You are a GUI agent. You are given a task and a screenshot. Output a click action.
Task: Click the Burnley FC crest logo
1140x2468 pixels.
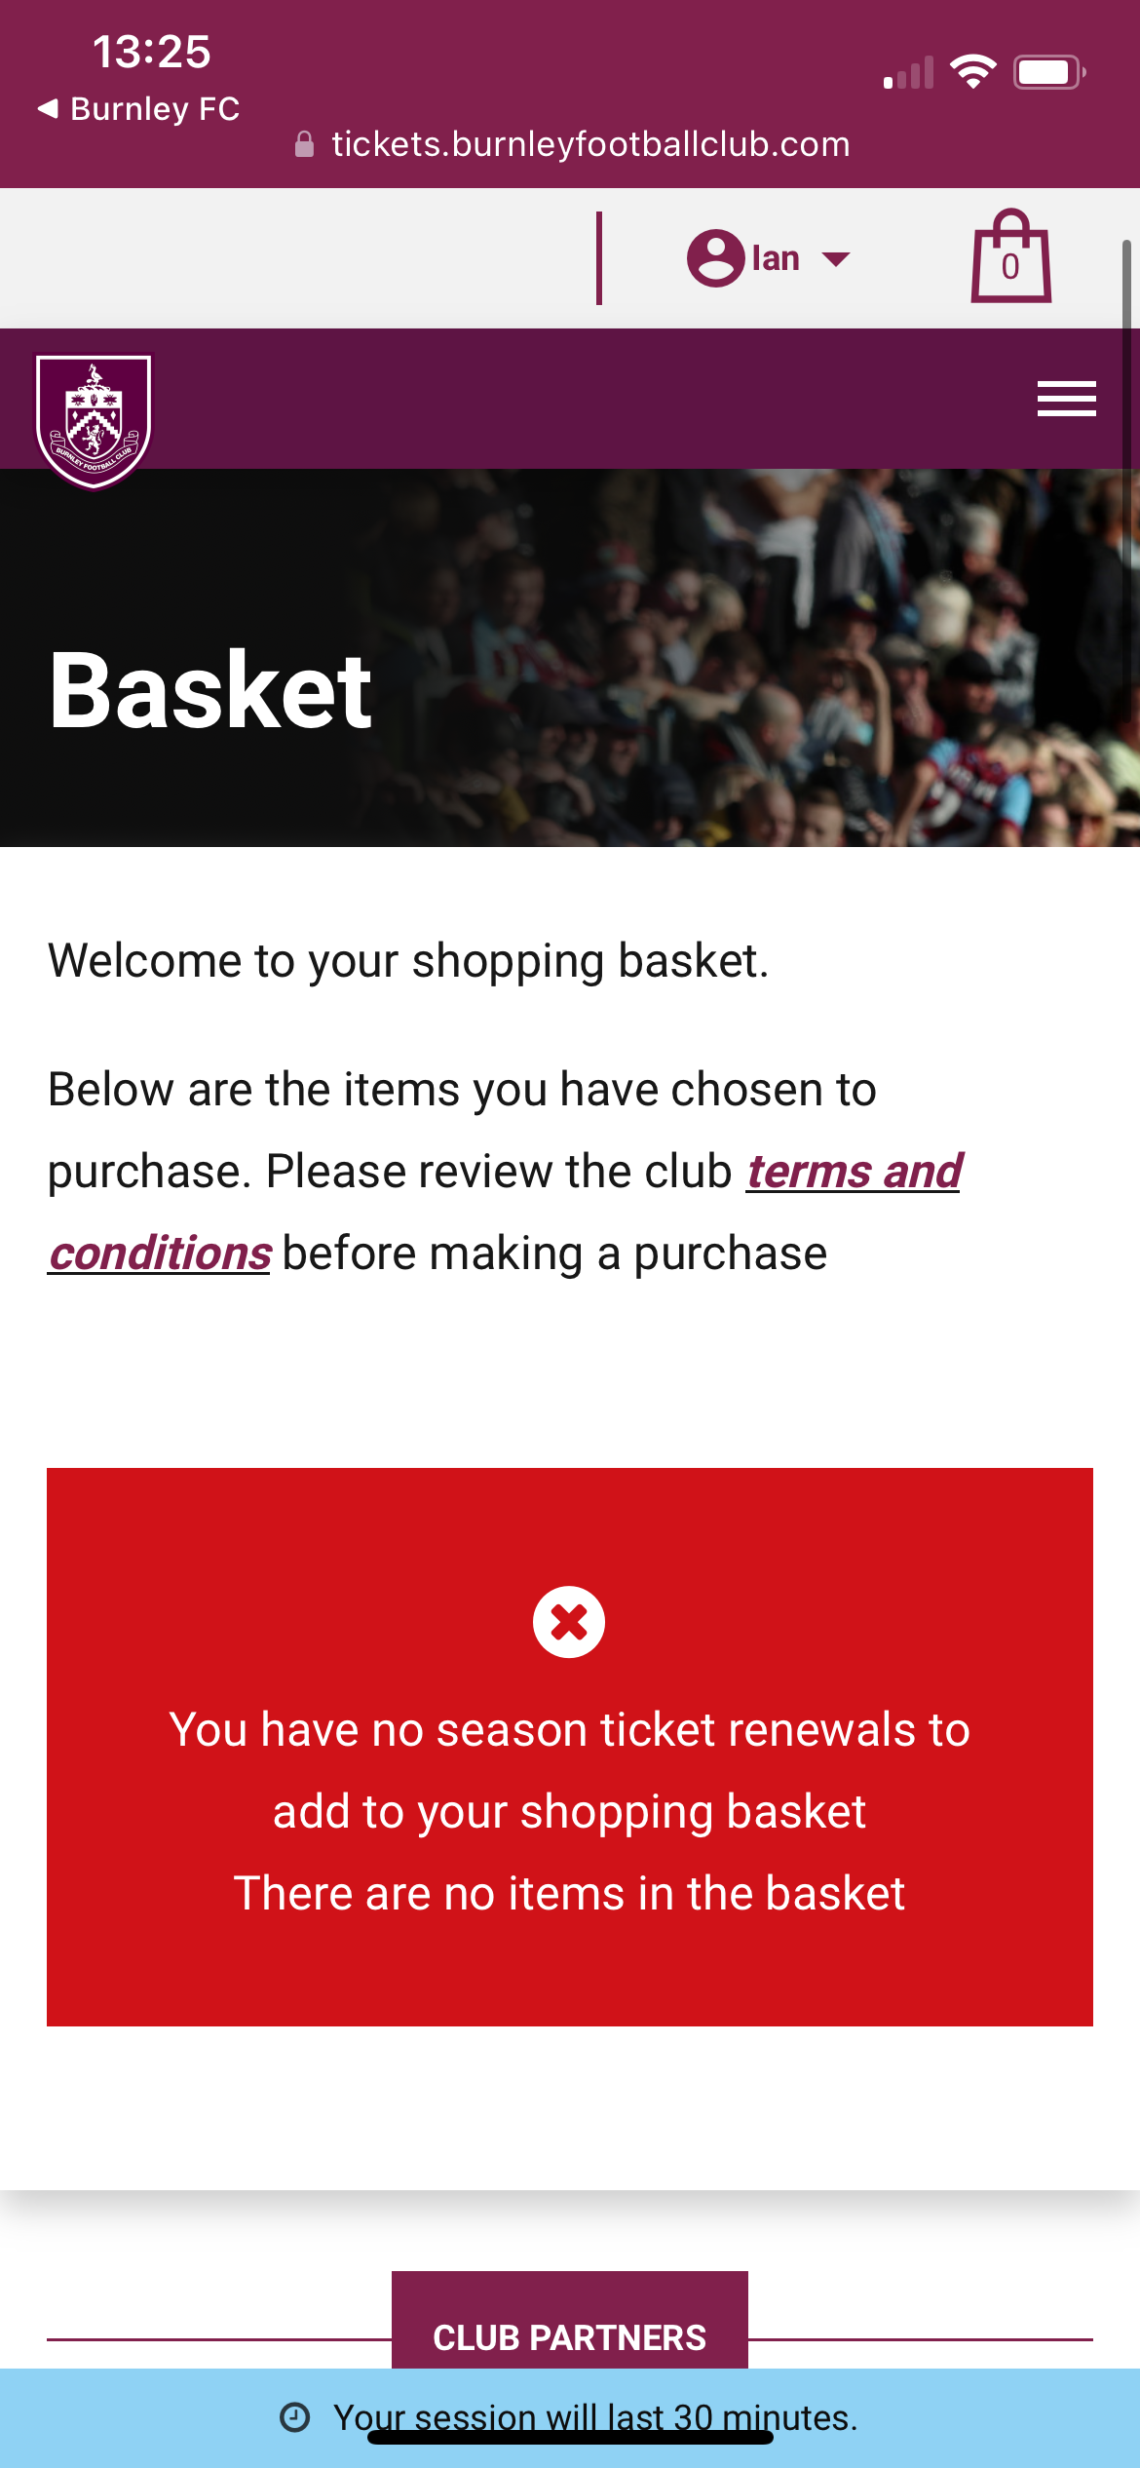pos(94,419)
